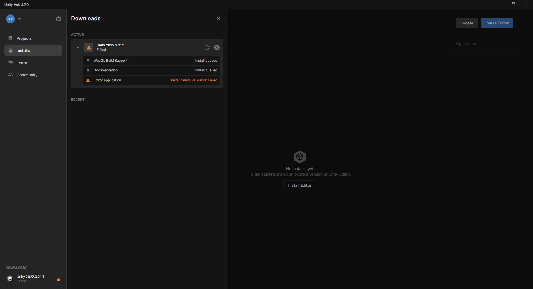Open the YY account avatar
The height and width of the screenshot is (289, 533).
[x=11, y=19]
